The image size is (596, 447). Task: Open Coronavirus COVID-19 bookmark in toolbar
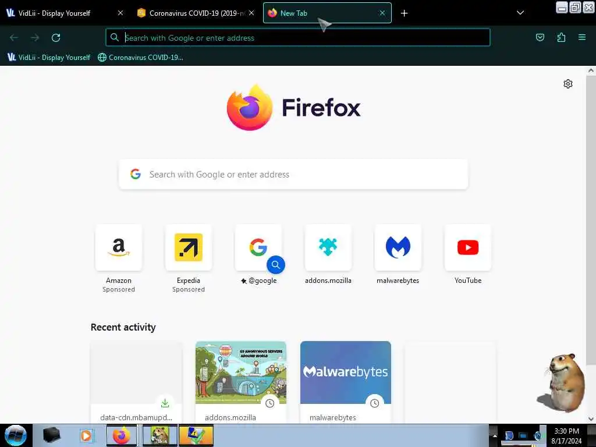click(x=140, y=58)
